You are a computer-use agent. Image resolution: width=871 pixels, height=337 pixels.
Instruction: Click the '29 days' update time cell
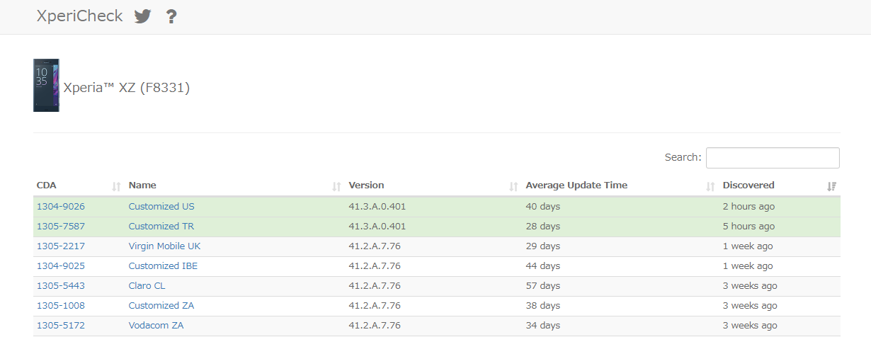543,246
